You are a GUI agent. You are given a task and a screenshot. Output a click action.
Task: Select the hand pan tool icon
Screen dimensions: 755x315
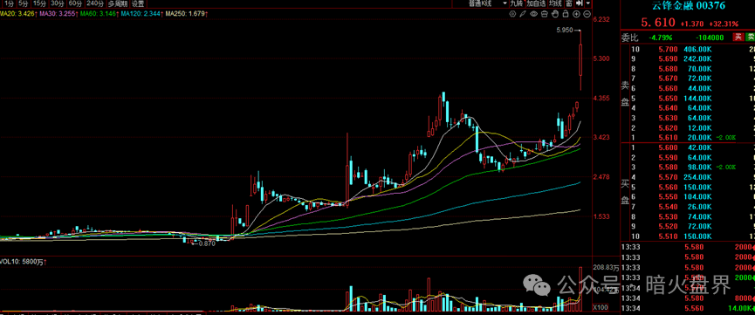click(555, 14)
